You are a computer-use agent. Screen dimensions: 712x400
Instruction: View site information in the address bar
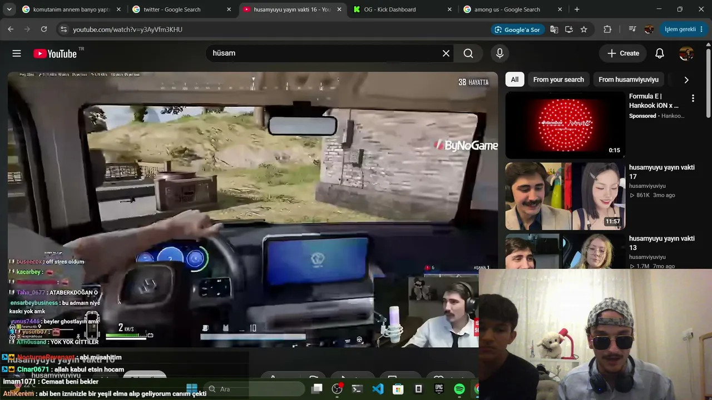point(63,29)
